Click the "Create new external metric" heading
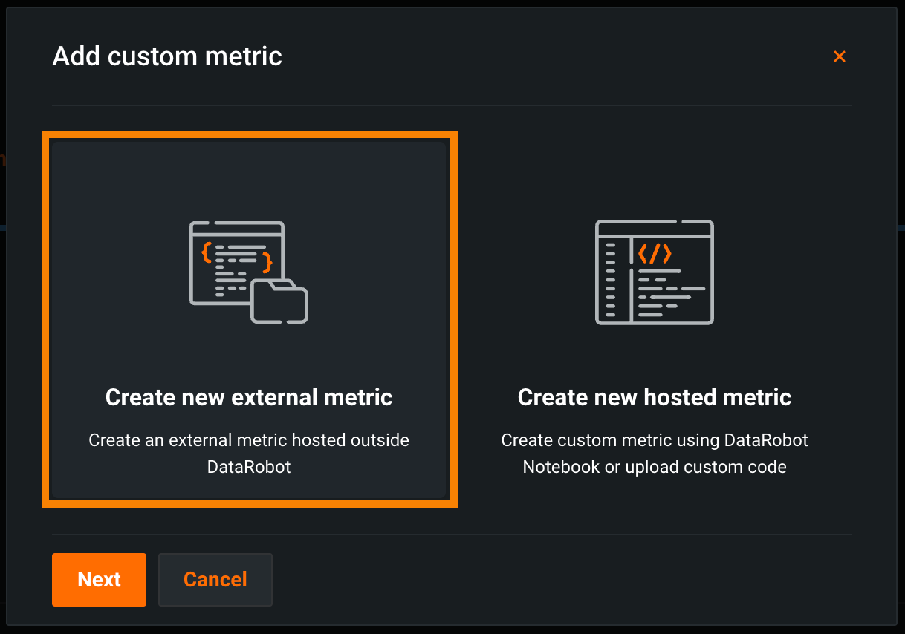 point(249,397)
